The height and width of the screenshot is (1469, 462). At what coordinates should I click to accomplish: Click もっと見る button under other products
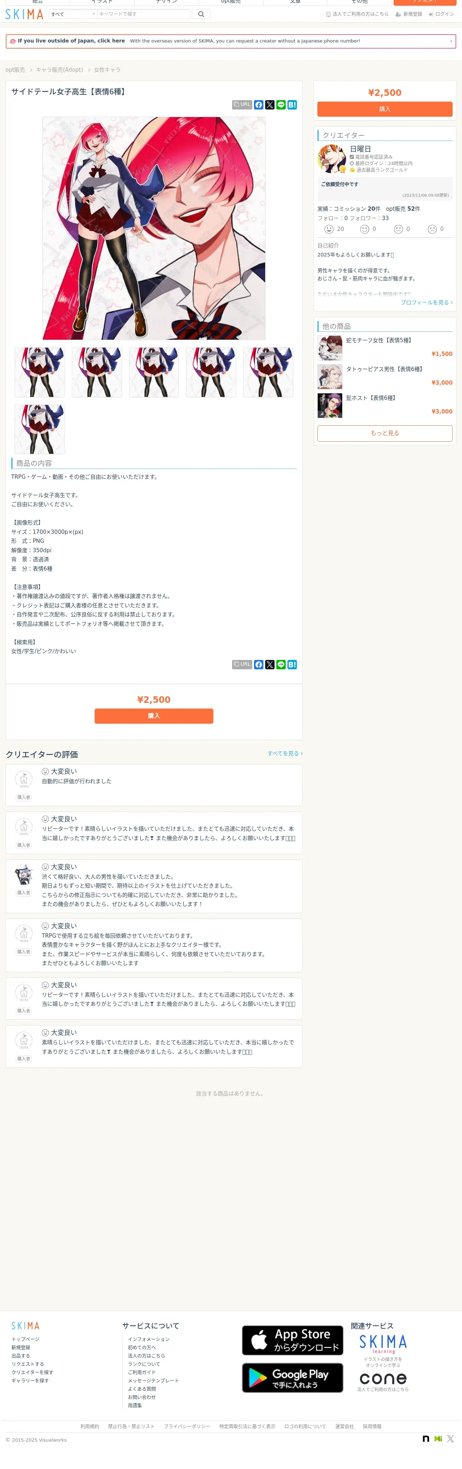pos(385,433)
